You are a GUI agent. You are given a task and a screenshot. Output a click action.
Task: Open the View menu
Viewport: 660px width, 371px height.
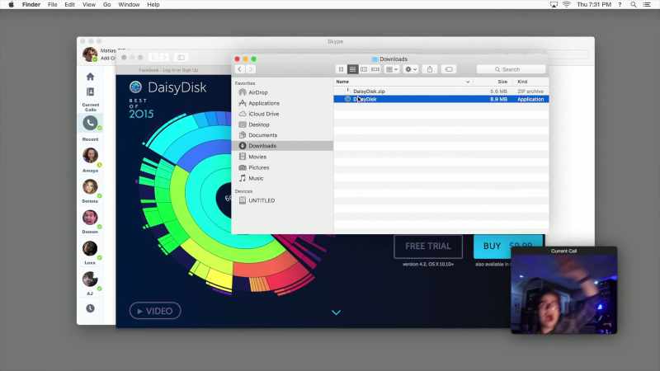pos(89,5)
